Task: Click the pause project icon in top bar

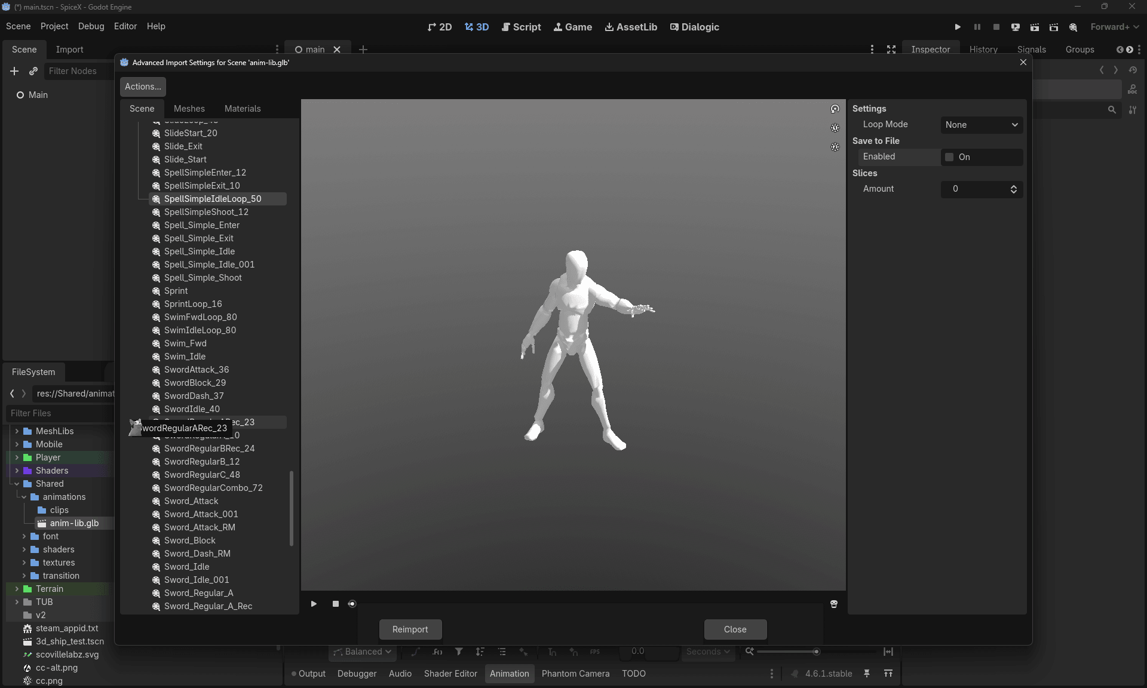Action: click(x=977, y=27)
